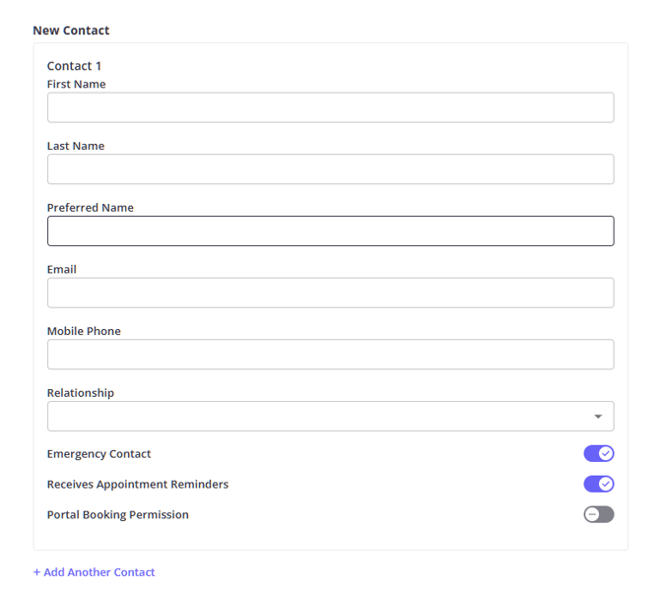Click the Mobile Phone label
The height and width of the screenshot is (593, 660).
pos(84,331)
